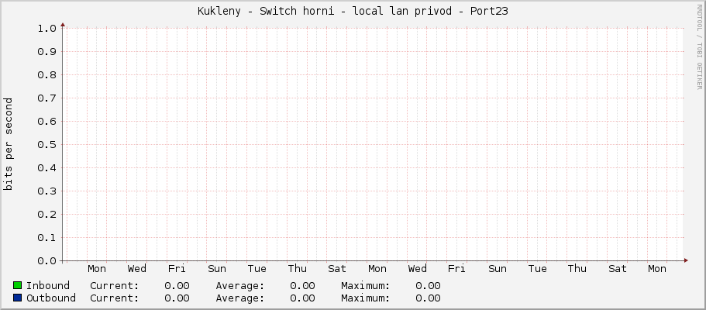Viewport: 706px width, 310px height.
Task: Click the Outbound Maximum value 0.00
Action: 429,298
